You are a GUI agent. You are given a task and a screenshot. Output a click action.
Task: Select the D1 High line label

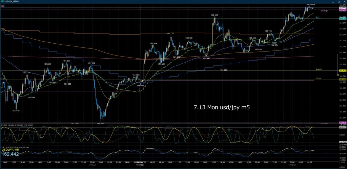click(324, 10)
